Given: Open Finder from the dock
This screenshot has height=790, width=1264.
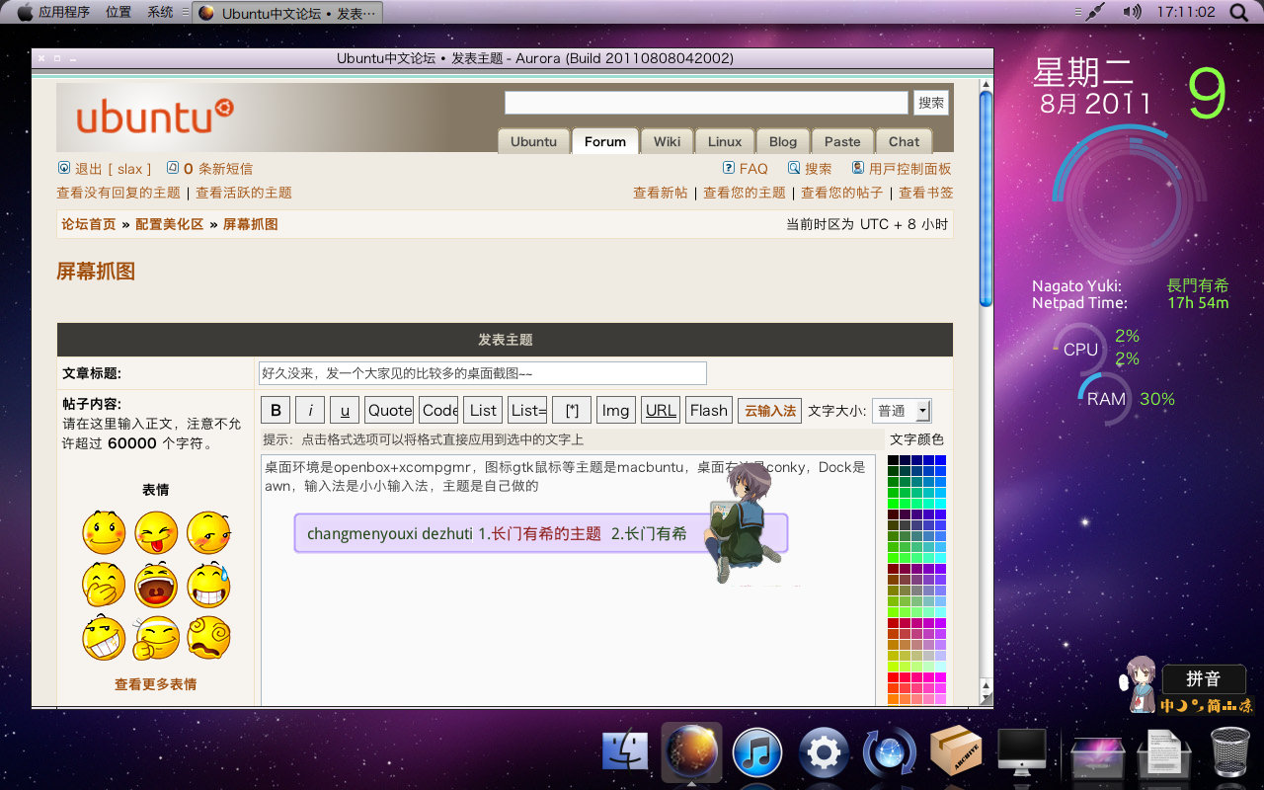Looking at the screenshot, I should 626,752.
